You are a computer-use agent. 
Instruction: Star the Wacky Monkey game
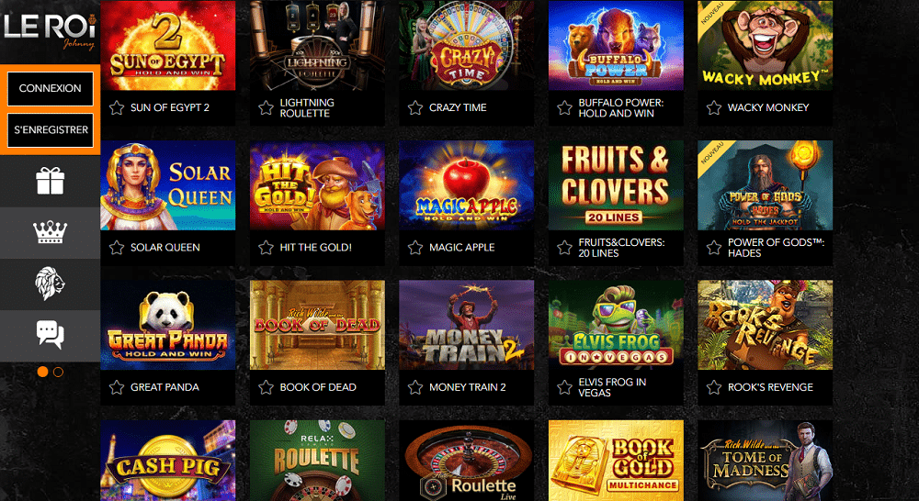click(714, 107)
